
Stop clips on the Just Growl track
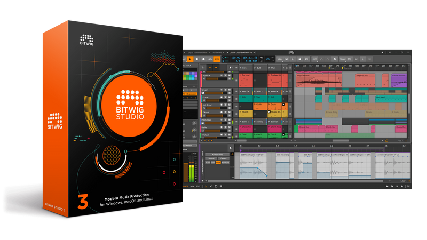click(236, 106)
